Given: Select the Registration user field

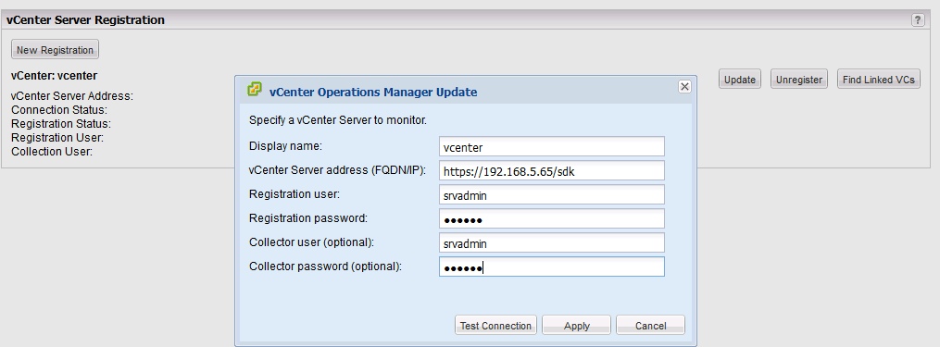Looking at the screenshot, I should [552, 194].
